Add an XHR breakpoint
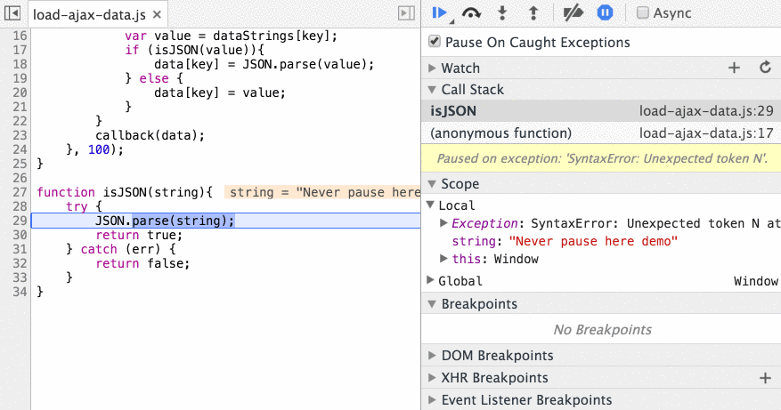Image resolution: width=781 pixels, height=410 pixels. [766, 378]
